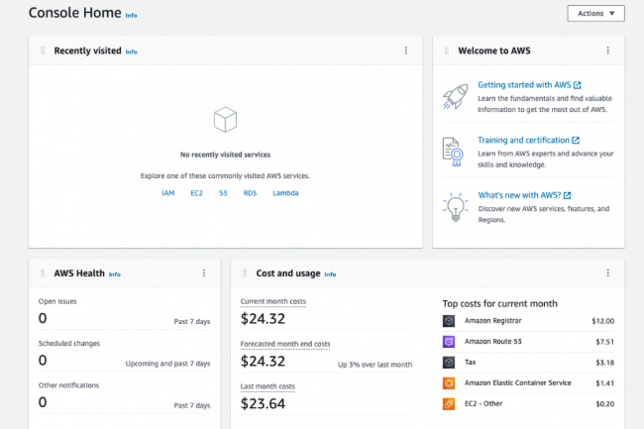Click the Amazon Registrar row label
The width and height of the screenshot is (644, 429).
pos(492,321)
